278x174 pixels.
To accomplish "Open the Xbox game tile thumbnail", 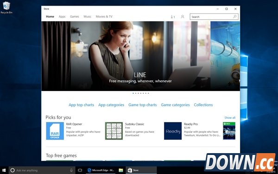I will point(229,131).
